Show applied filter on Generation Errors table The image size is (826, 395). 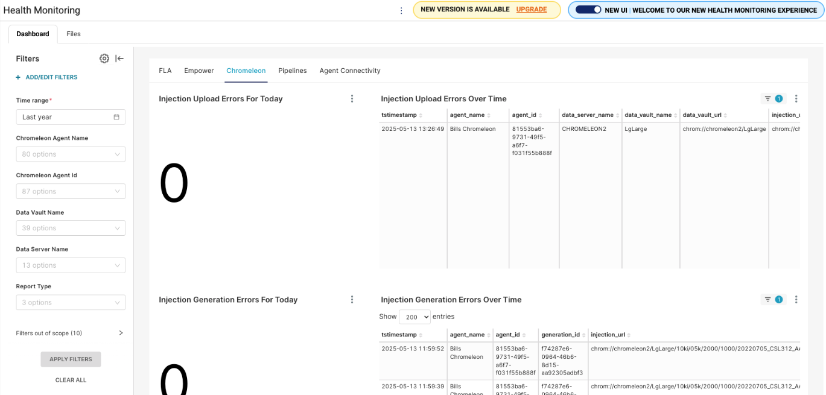(x=773, y=300)
